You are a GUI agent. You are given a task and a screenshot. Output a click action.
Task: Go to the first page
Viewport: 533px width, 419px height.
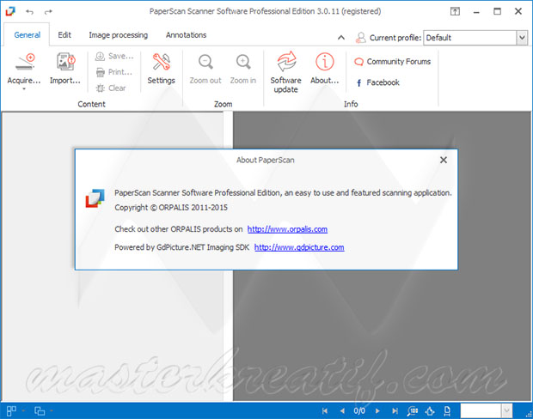pos(325,411)
